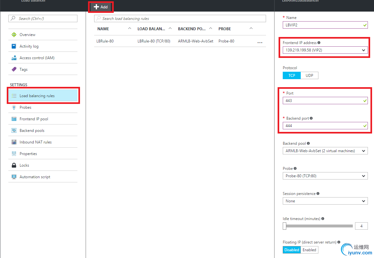The image size is (374, 258).
Task: Open the Probes icon in settings
Action: tap(14, 107)
